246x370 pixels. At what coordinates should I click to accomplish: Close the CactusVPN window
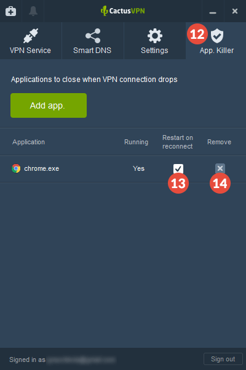[x=235, y=11]
